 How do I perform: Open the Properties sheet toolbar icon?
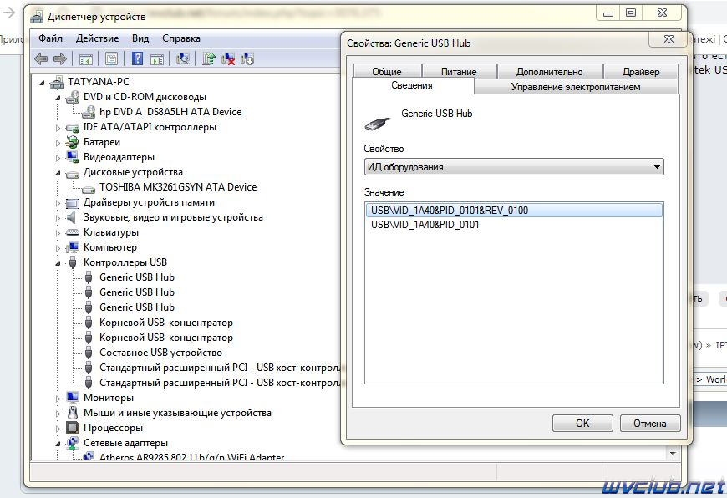point(111,58)
